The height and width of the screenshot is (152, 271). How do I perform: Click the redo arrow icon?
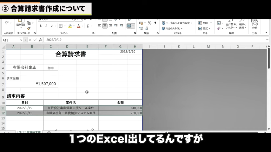pos(7,23)
